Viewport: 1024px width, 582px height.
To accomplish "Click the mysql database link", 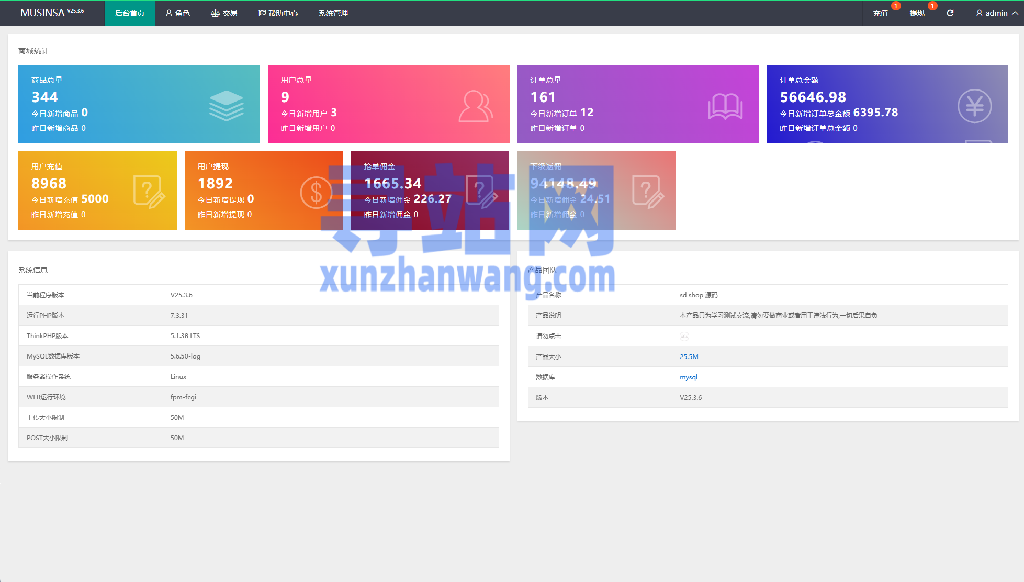I will 688,377.
